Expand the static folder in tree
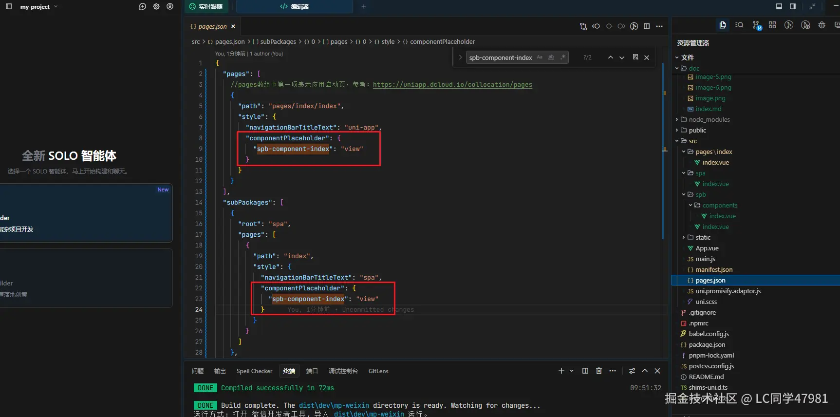This screenshot has height=417, width=840. point(703,238)
